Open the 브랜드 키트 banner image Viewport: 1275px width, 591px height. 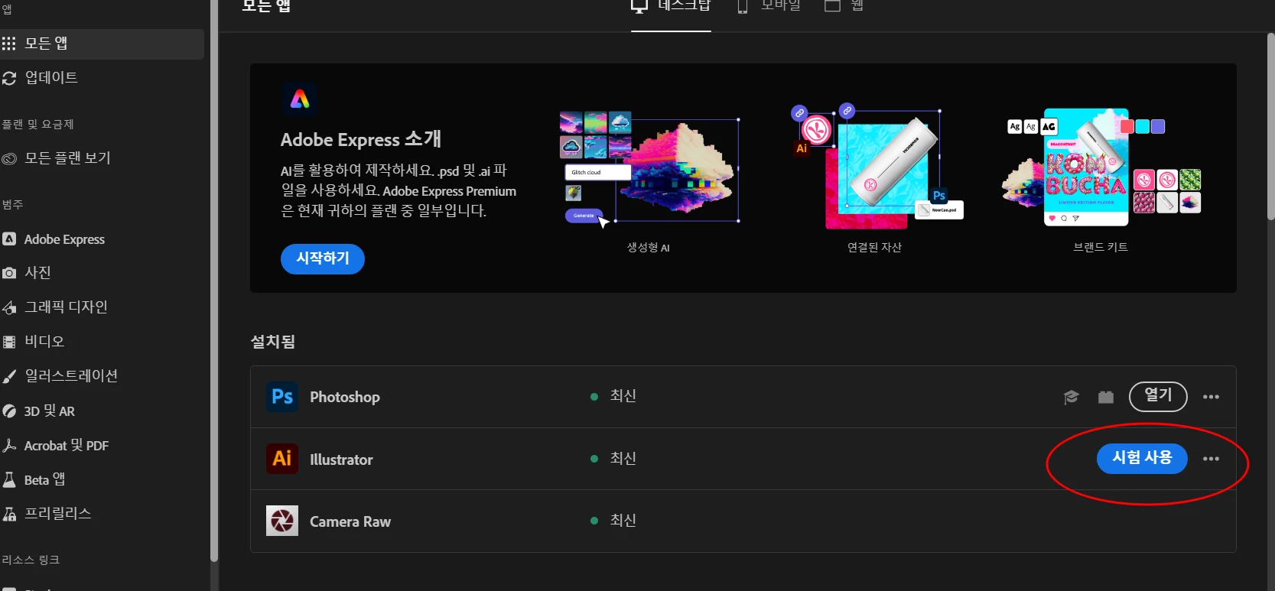click(x=1101, y=167)
